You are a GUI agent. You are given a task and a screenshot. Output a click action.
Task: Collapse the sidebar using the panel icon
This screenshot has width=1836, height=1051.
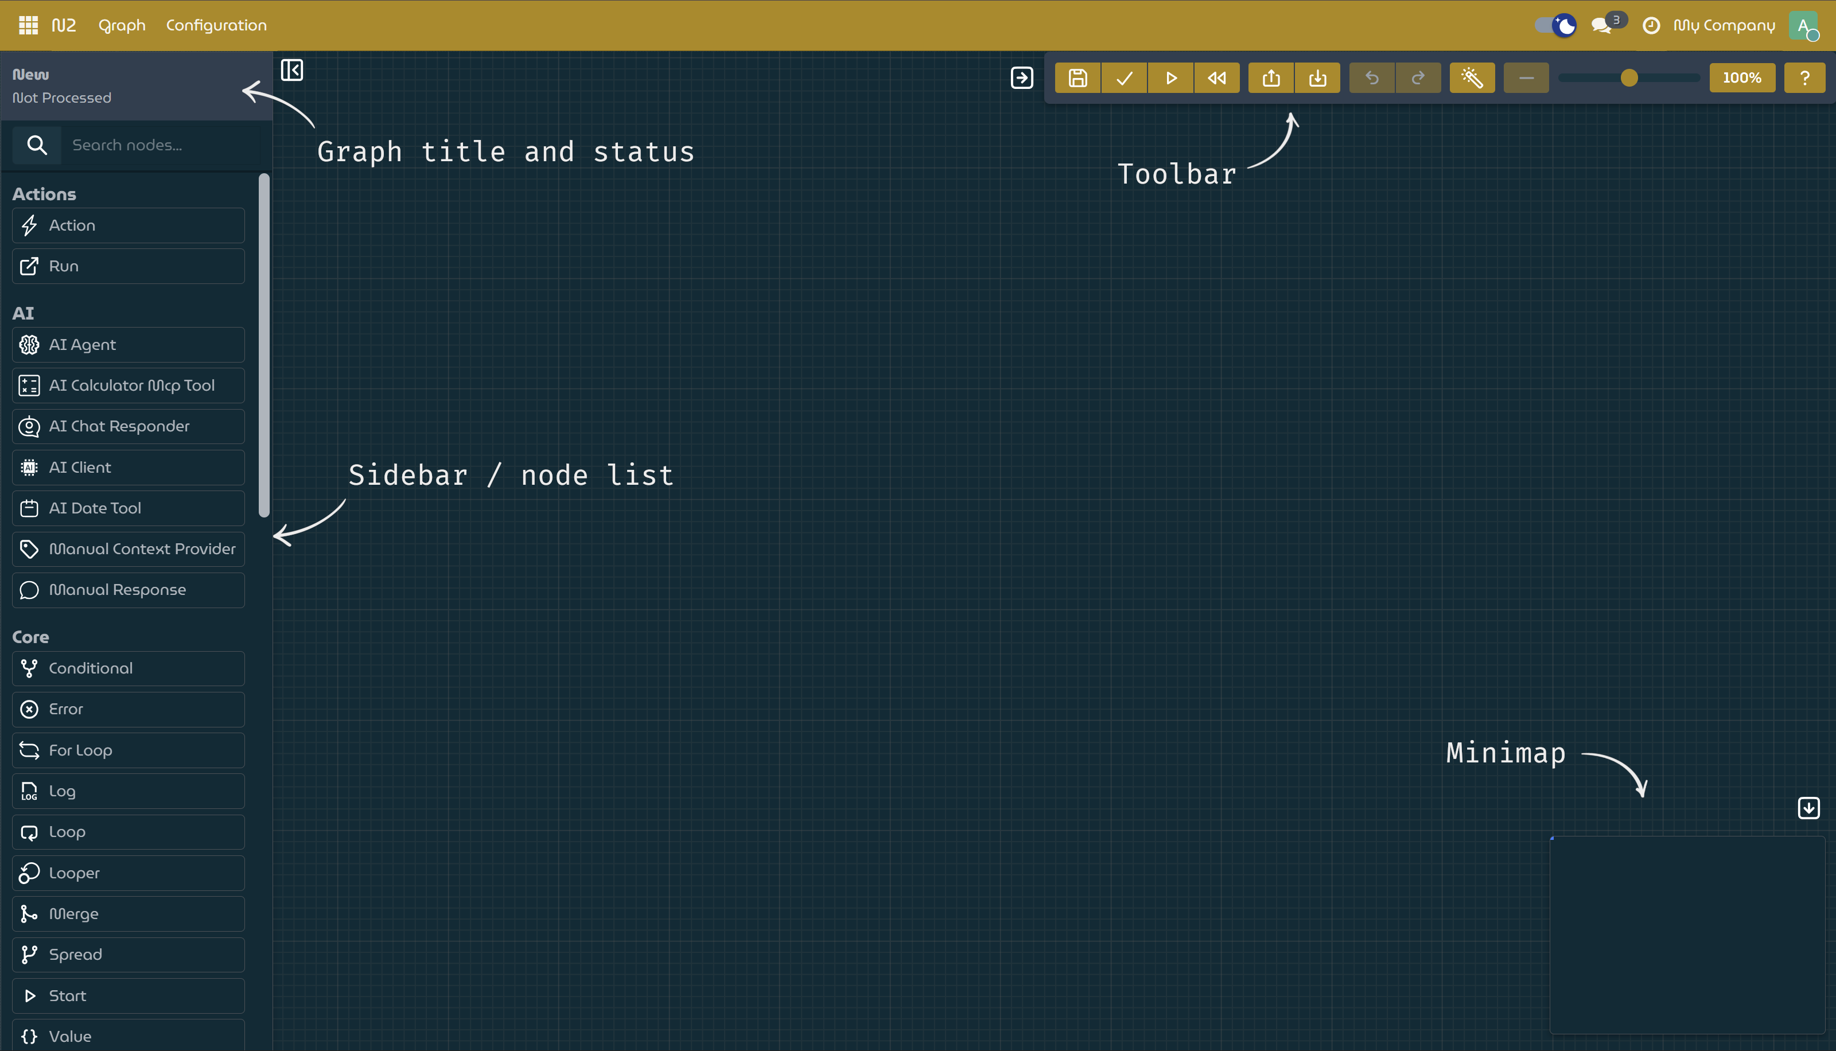click(x=292, y=70)
